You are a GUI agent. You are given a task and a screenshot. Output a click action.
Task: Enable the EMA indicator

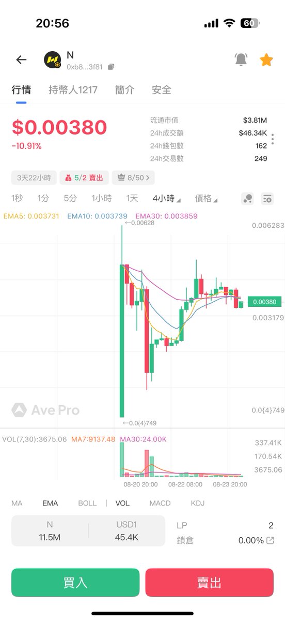[x=50, y=503]
